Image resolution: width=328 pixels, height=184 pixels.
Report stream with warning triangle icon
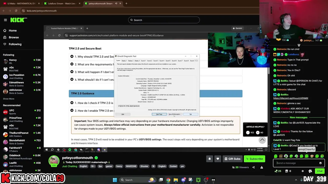tap(262, 167)
